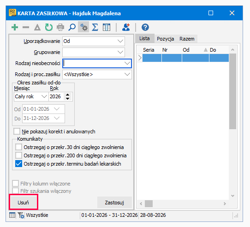The image size is (250, 227).
Task: Click the table columns layout icon
Action: point(107,27)
